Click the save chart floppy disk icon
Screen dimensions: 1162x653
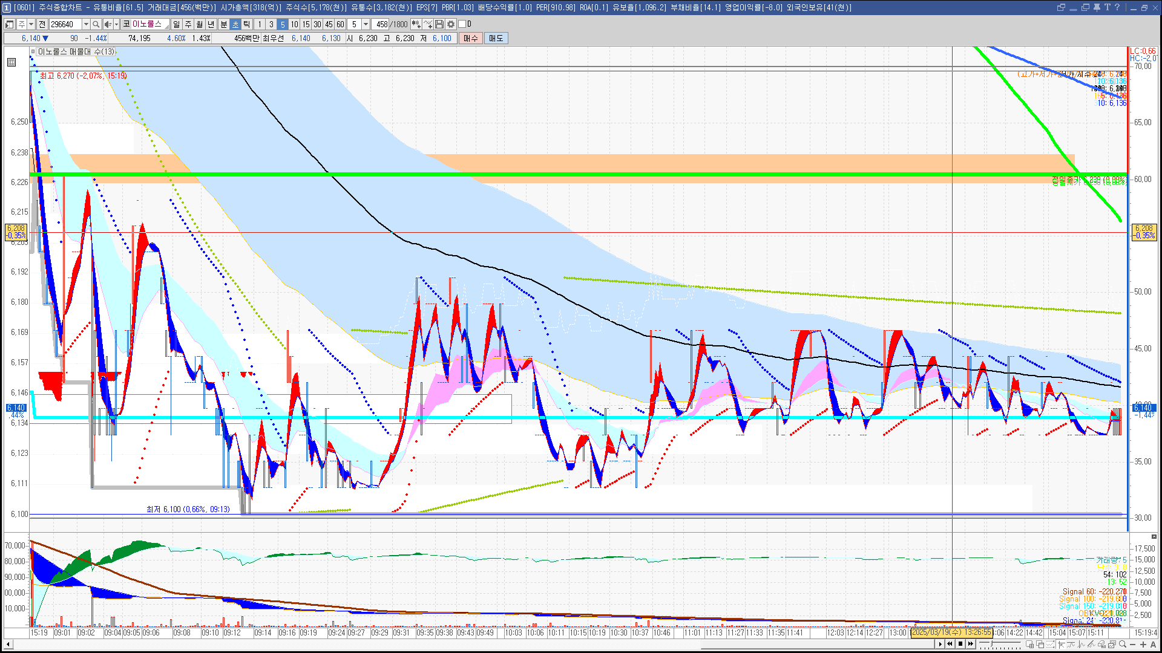[439, 24]
